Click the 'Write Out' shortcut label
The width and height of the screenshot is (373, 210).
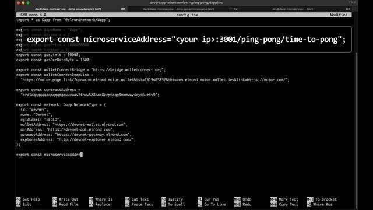[x=69, y=199]
